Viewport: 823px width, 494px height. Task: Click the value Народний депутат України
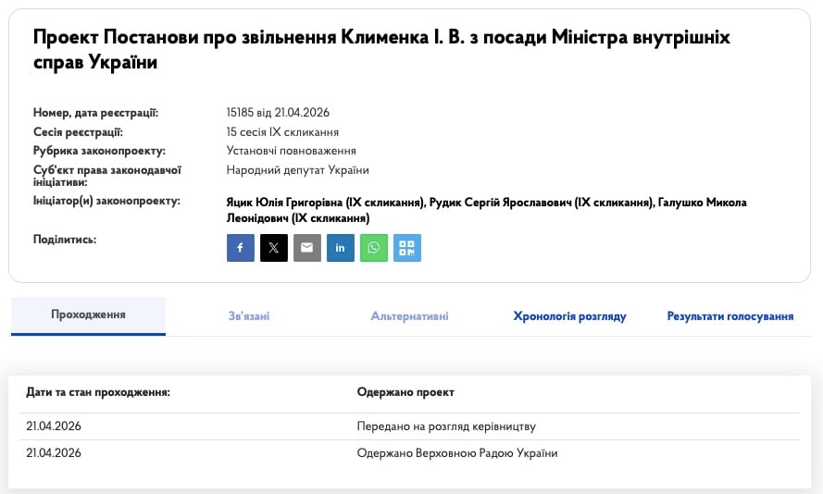pyautogui.click(x=297, y=170)
